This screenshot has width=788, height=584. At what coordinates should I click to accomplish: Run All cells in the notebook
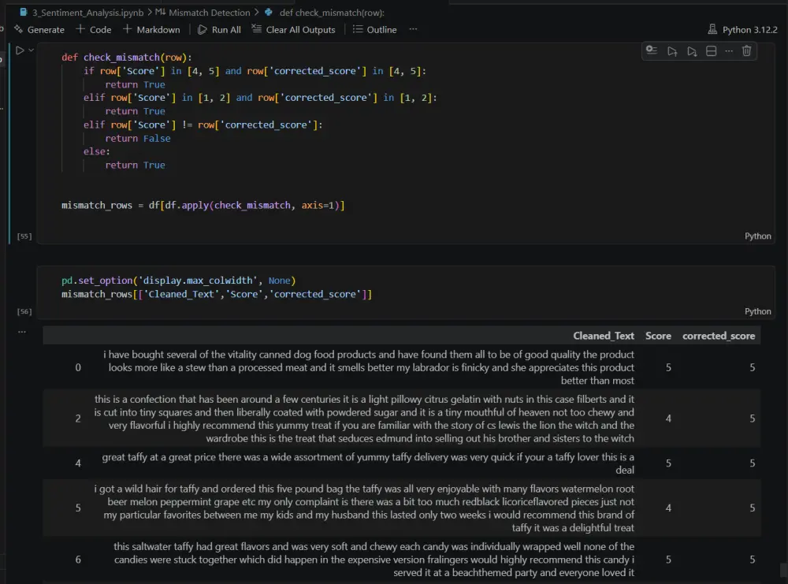point(219,30)
